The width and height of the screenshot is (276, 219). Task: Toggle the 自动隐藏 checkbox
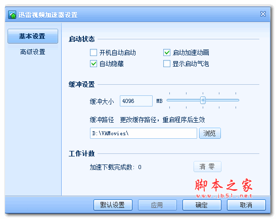click(x=94, y=64)
